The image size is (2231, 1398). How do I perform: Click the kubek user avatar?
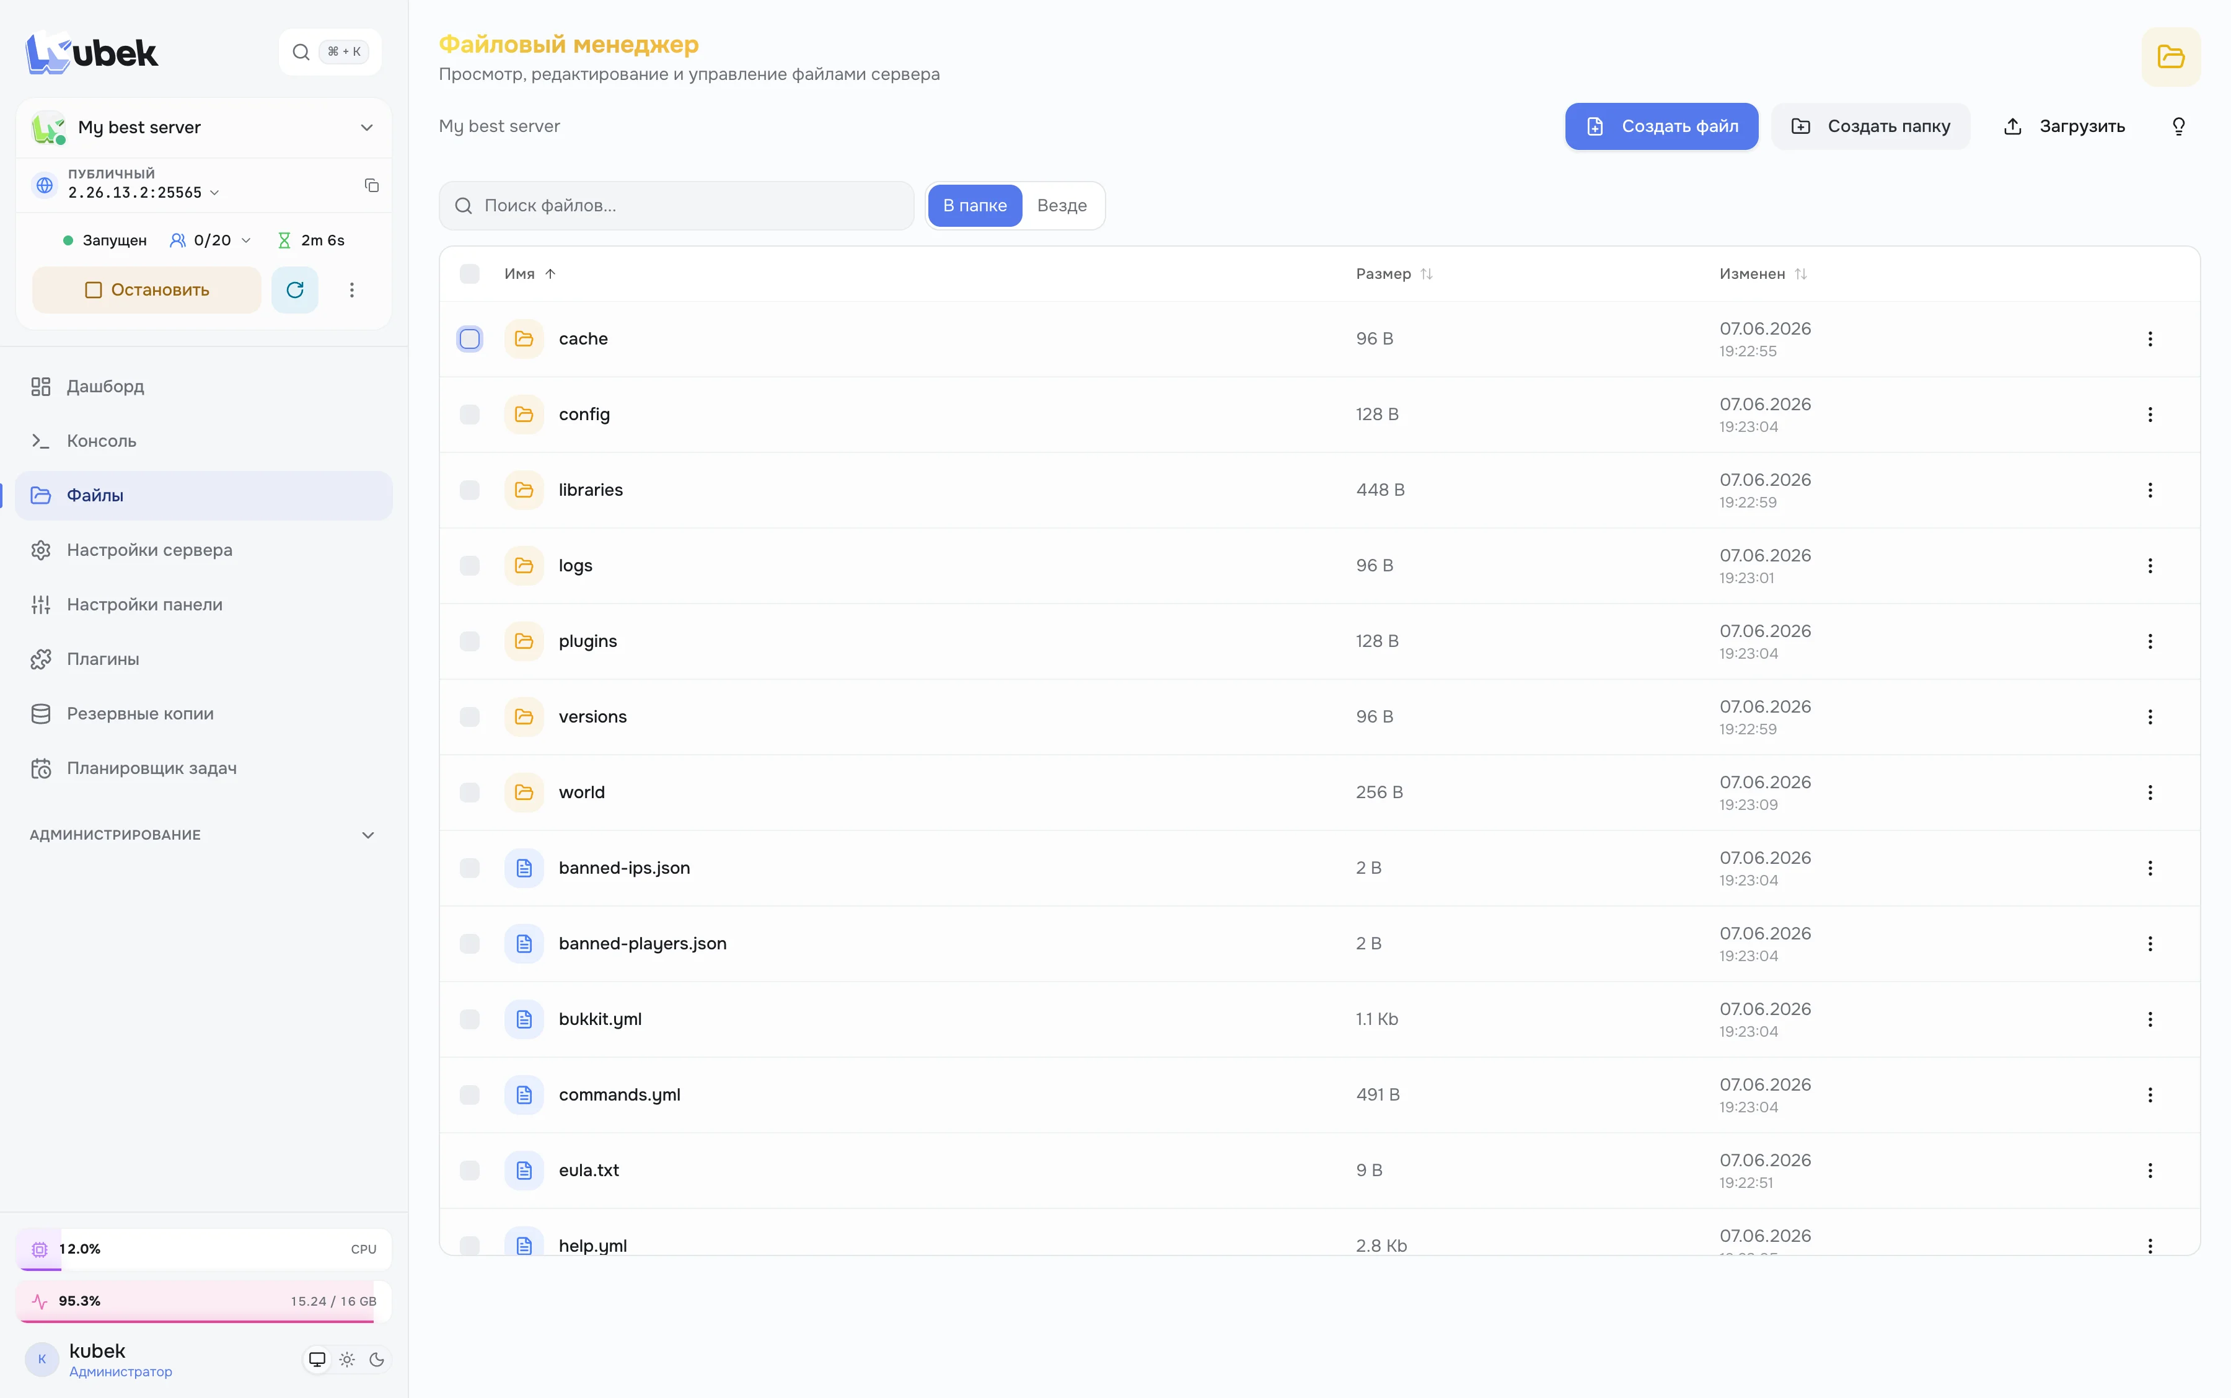(x=42, y=1359)
